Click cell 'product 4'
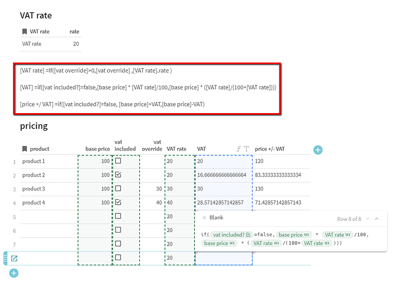This screenshot has height=293, width=397. (33, 202)
